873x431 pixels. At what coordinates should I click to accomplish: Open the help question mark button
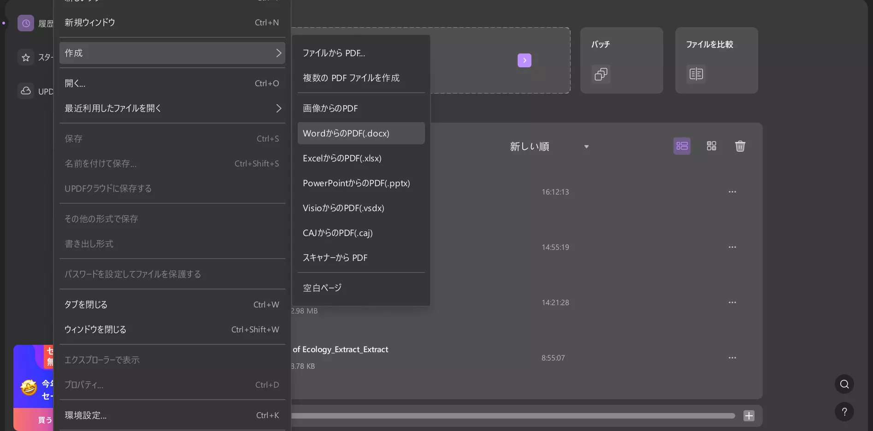(844, 412)
